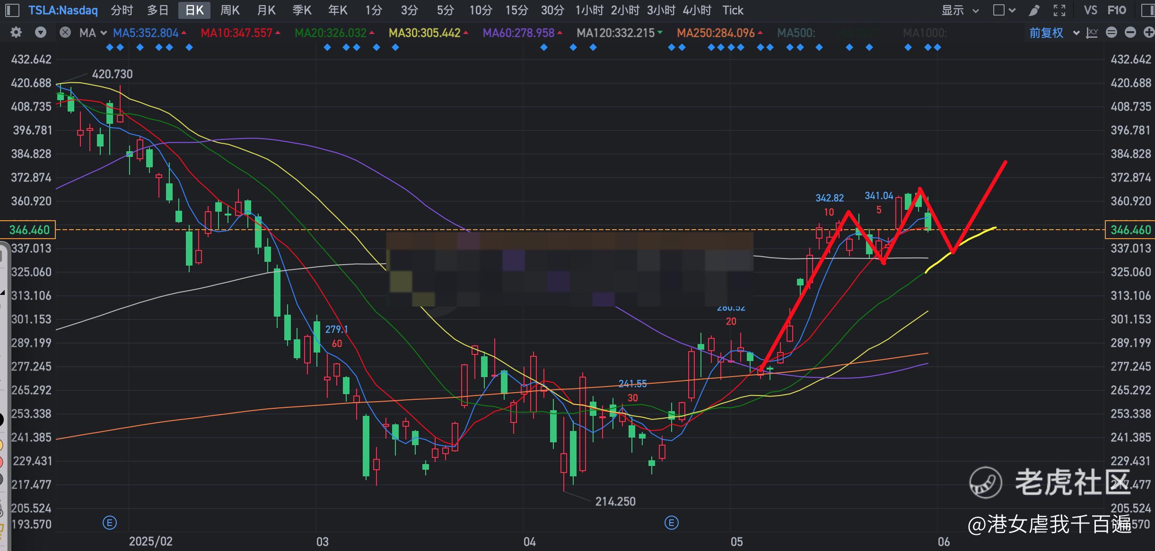Click the 05 month axis label
Viewport: 1155px width, 551px height.
click(737, 542)
